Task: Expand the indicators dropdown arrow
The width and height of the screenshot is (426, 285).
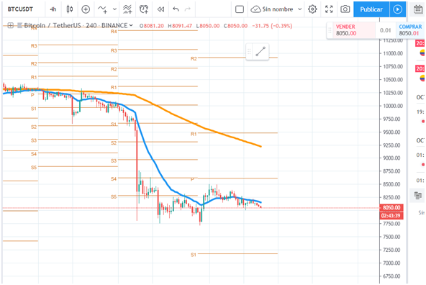Action: pos(114,9)
